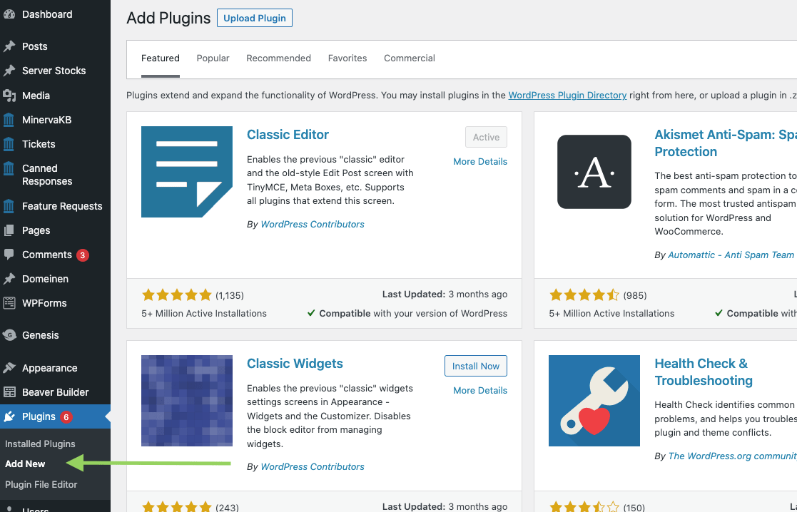Click the Media icon in sidebar
The width and height of the screenshot is (797, 512).
9,96
